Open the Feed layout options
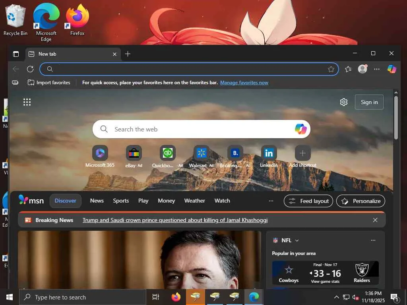Screen dimensions: 407x305 click(x=308, y=201)
